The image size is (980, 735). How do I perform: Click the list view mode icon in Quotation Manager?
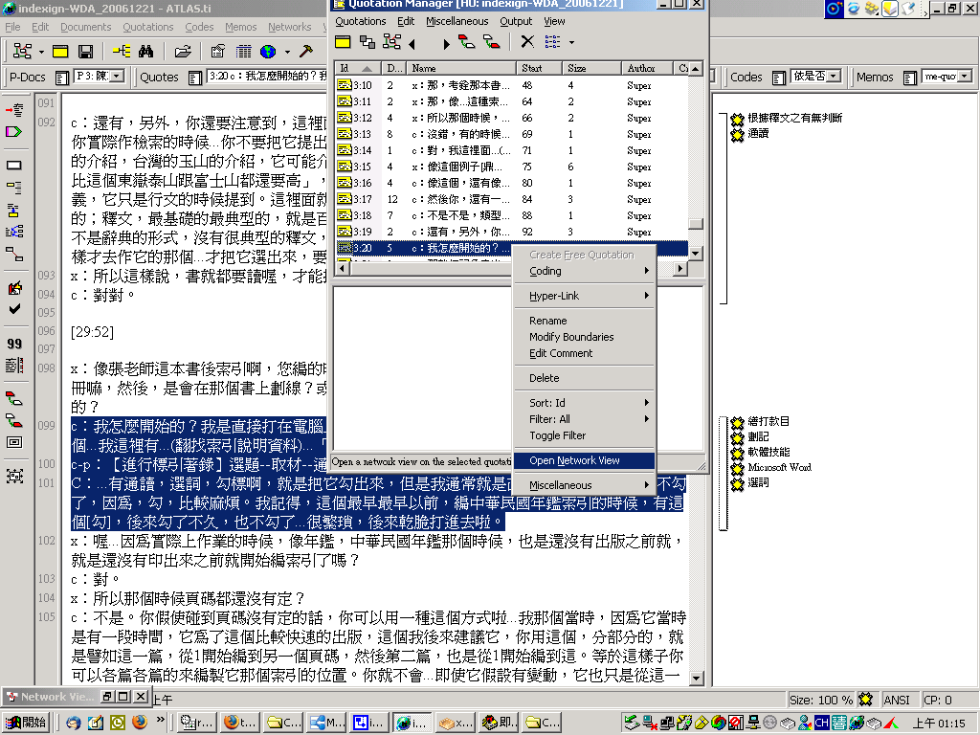552,42
